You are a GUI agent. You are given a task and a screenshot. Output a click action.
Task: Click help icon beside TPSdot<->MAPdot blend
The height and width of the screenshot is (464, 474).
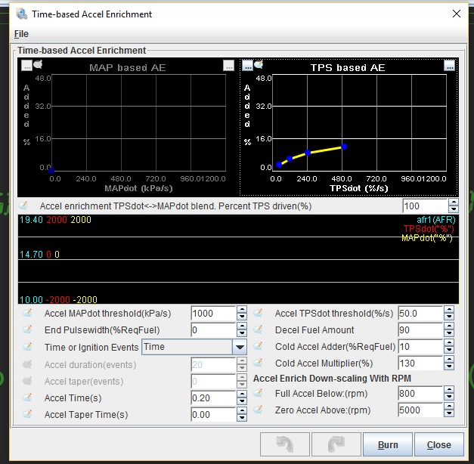coord(23,206)
